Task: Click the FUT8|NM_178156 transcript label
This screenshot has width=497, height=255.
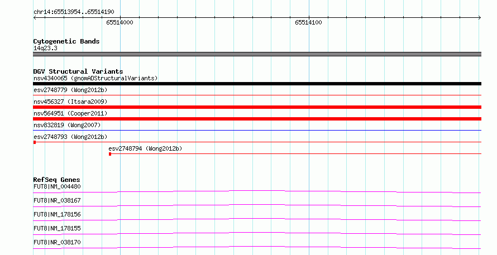Action: click(57, 214)
